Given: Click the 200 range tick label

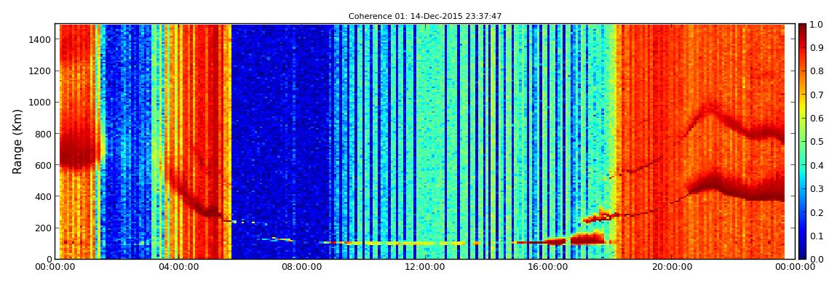Looking at the screenshot, I should click(x=43, y=228).
